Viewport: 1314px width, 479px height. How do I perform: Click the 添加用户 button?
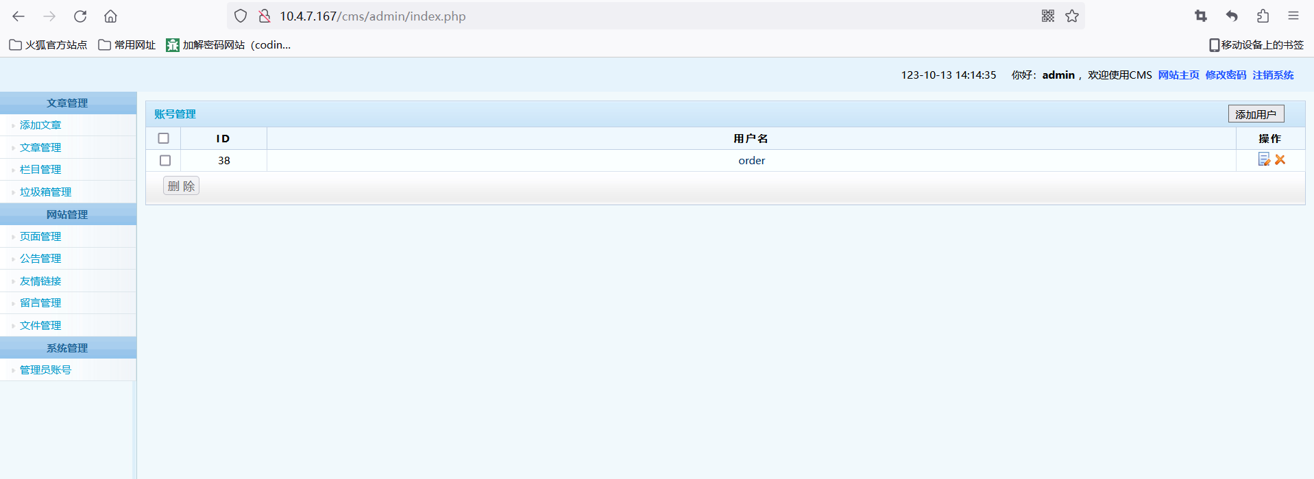click(x=1256, y=114)
